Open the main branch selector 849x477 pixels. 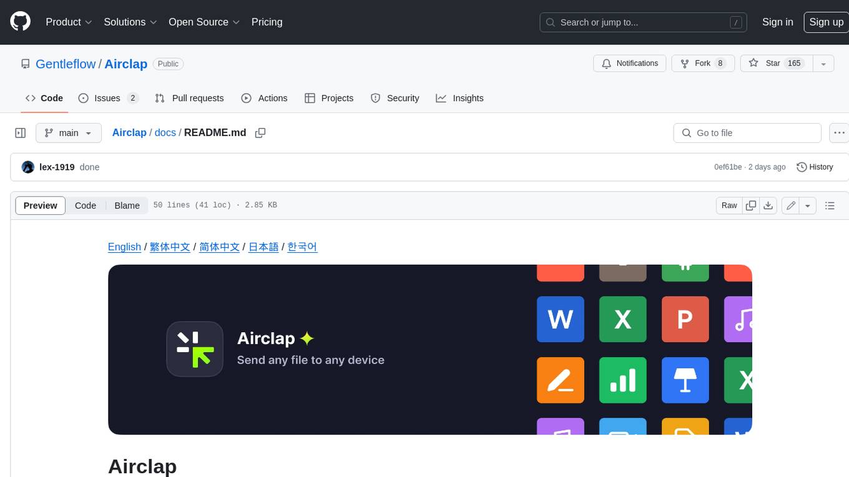pos(68,133)
